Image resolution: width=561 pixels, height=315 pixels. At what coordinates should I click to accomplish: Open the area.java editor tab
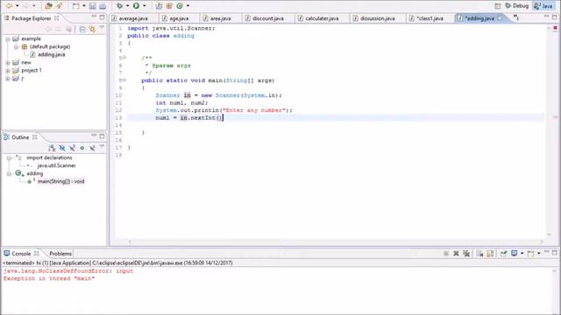click(220, 18)
